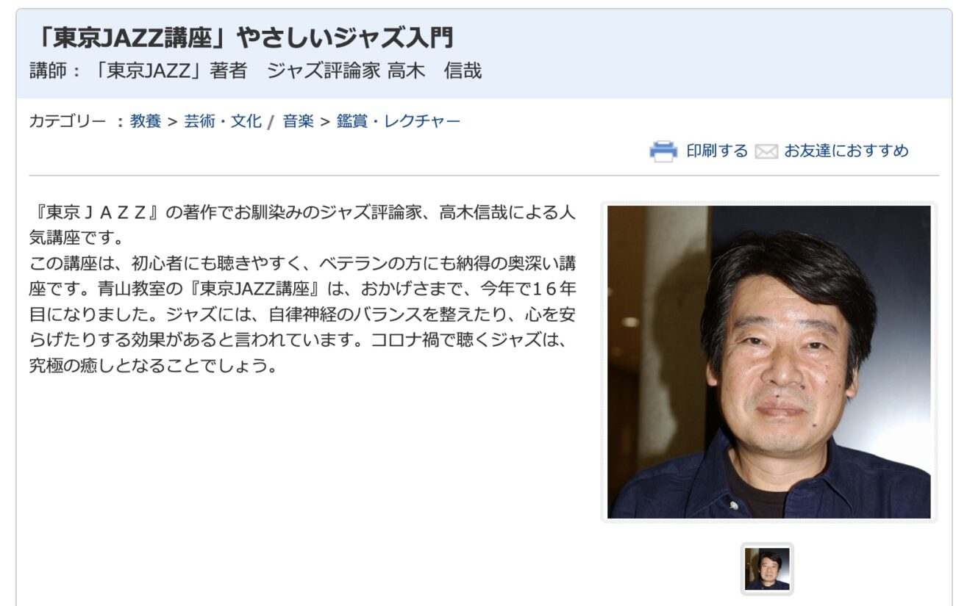Click the arrow separator after 音楽
Viewport: 956px width, 606px height.
tap(325, 122)
